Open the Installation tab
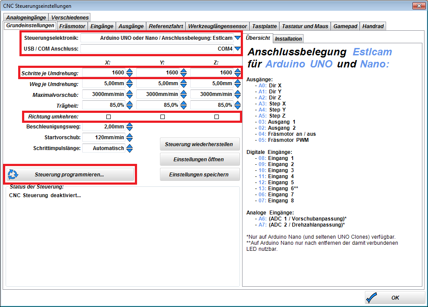The image size is (428, 307). tap(288, 38)
